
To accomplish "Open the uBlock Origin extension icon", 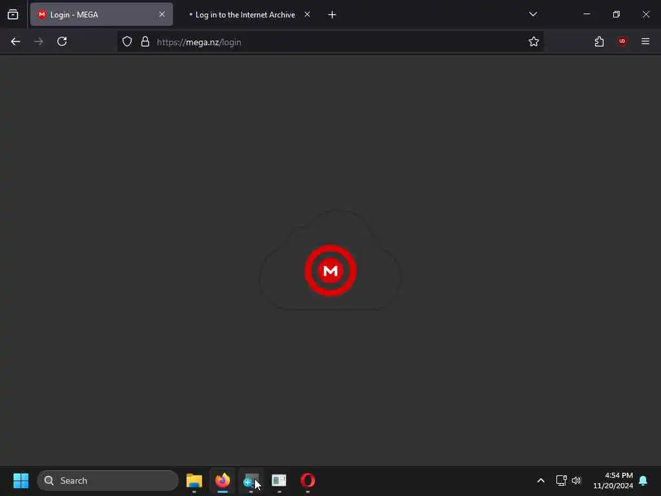I will (622, 41).
